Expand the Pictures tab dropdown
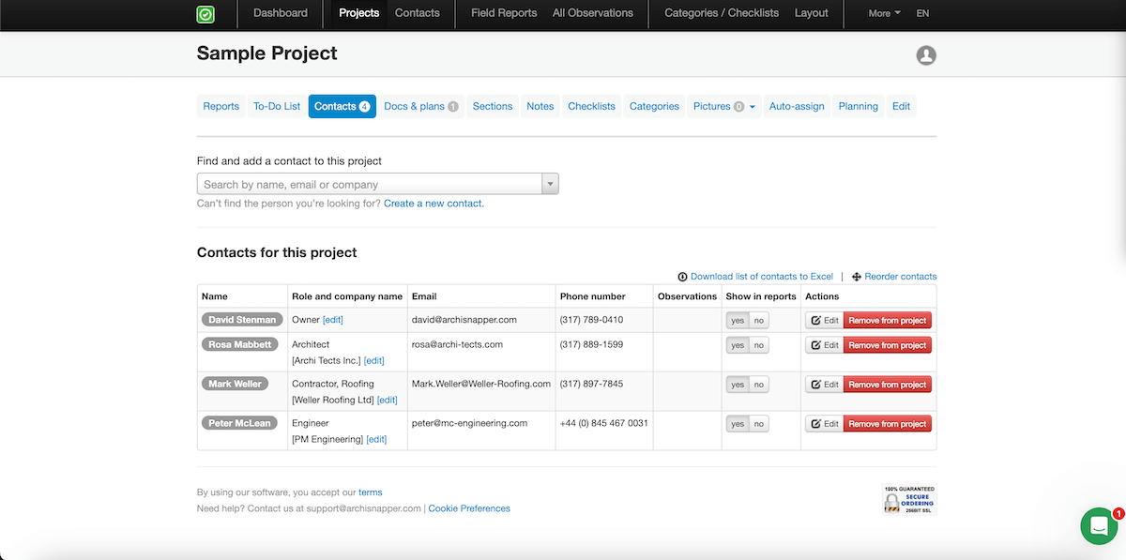Screen dimensions: 1126x560 coord(753,107)
